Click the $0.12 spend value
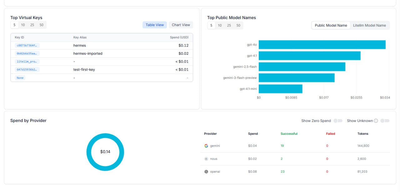400x192 pixels. click(183, 46)
